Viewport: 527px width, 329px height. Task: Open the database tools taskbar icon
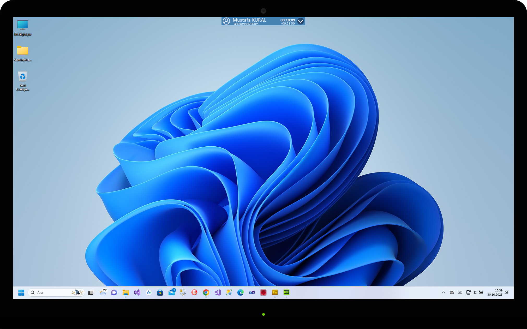pos(229,292)
